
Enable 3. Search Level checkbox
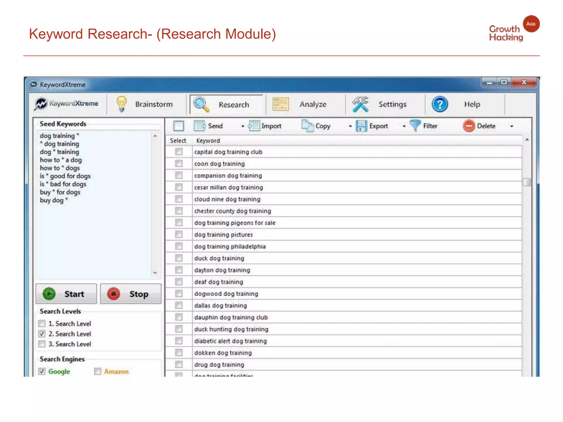pyautogui.click(x=42, y=344)
